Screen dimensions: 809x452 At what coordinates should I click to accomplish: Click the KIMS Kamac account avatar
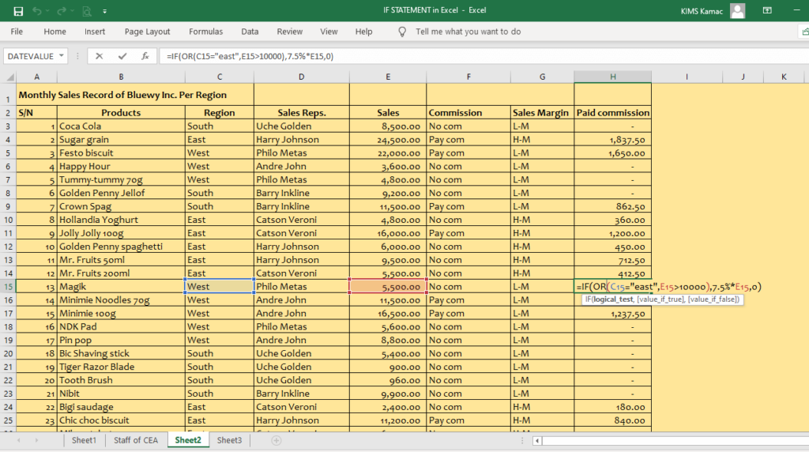point(737,11)
